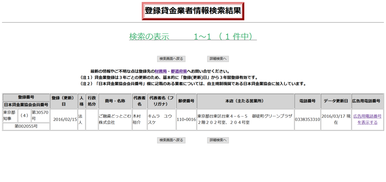The image size is (386, 182).
Task: Select the 登録（更新）日 column header
Action: [64, 101]
